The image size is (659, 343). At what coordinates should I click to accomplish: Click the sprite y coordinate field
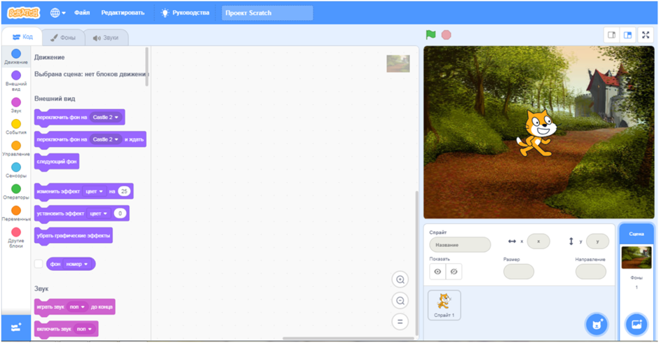tap(597, 241)
